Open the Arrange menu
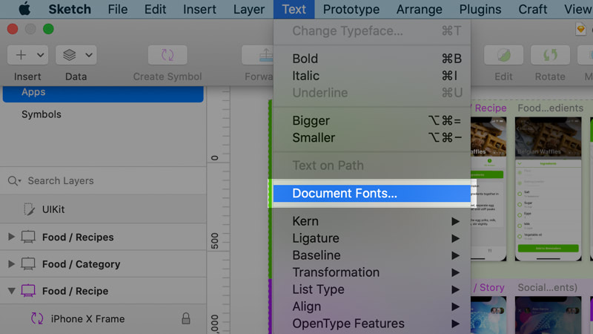 (x=419, y=9)
